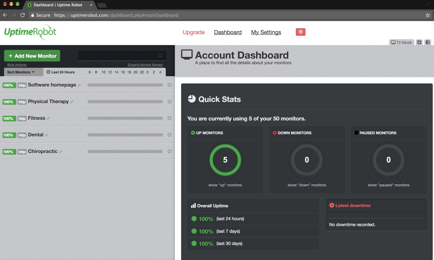This screenshot has height=260, width=434.
Task: Open the Facebook icon near TV Mode
Action: pyautogui.click(x=428, y=42)
